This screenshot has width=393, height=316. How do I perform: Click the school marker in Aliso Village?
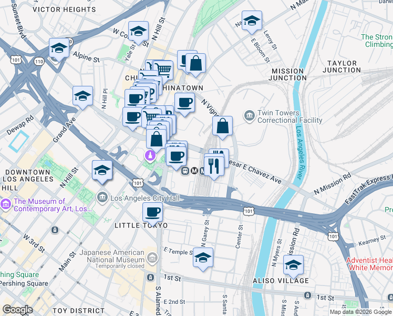point(293,265)
